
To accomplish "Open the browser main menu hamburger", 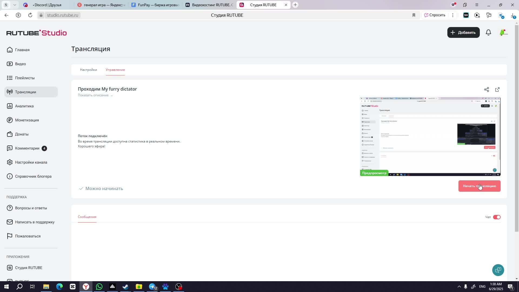I will [477, 5].
